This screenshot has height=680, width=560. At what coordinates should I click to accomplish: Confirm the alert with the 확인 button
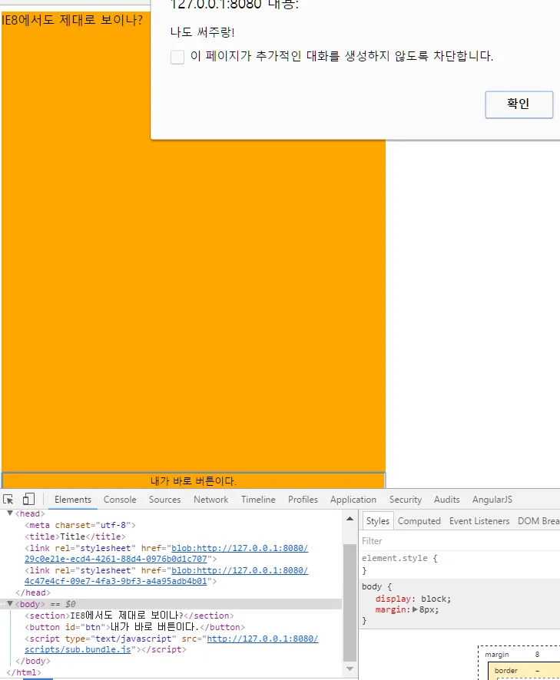(x=519, y=104)
